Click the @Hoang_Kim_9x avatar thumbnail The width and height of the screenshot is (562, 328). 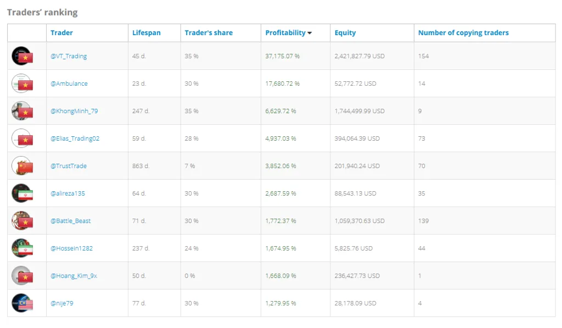pos(23,276)
